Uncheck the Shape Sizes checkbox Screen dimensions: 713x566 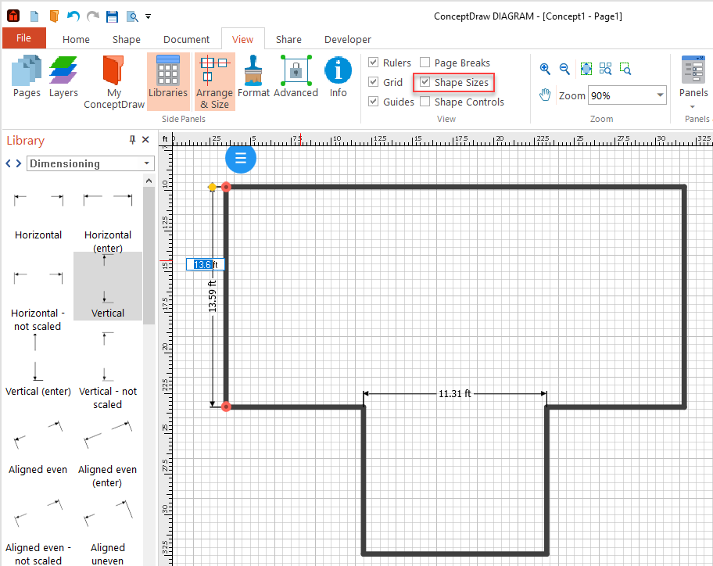click(x=425, y=82)
